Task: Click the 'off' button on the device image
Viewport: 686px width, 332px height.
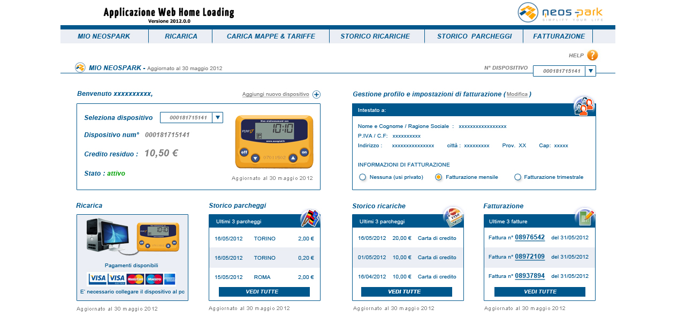Action: pos(244,152)
